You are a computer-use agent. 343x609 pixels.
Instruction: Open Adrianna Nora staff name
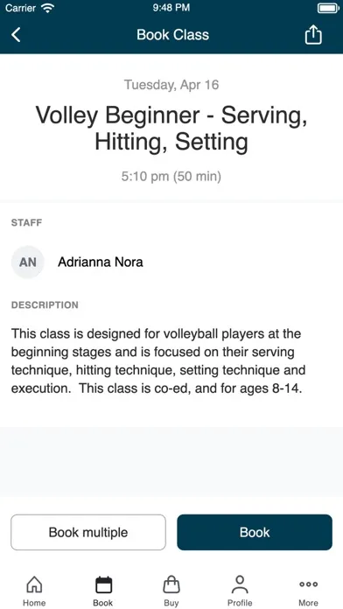click(x=101, y=262)
